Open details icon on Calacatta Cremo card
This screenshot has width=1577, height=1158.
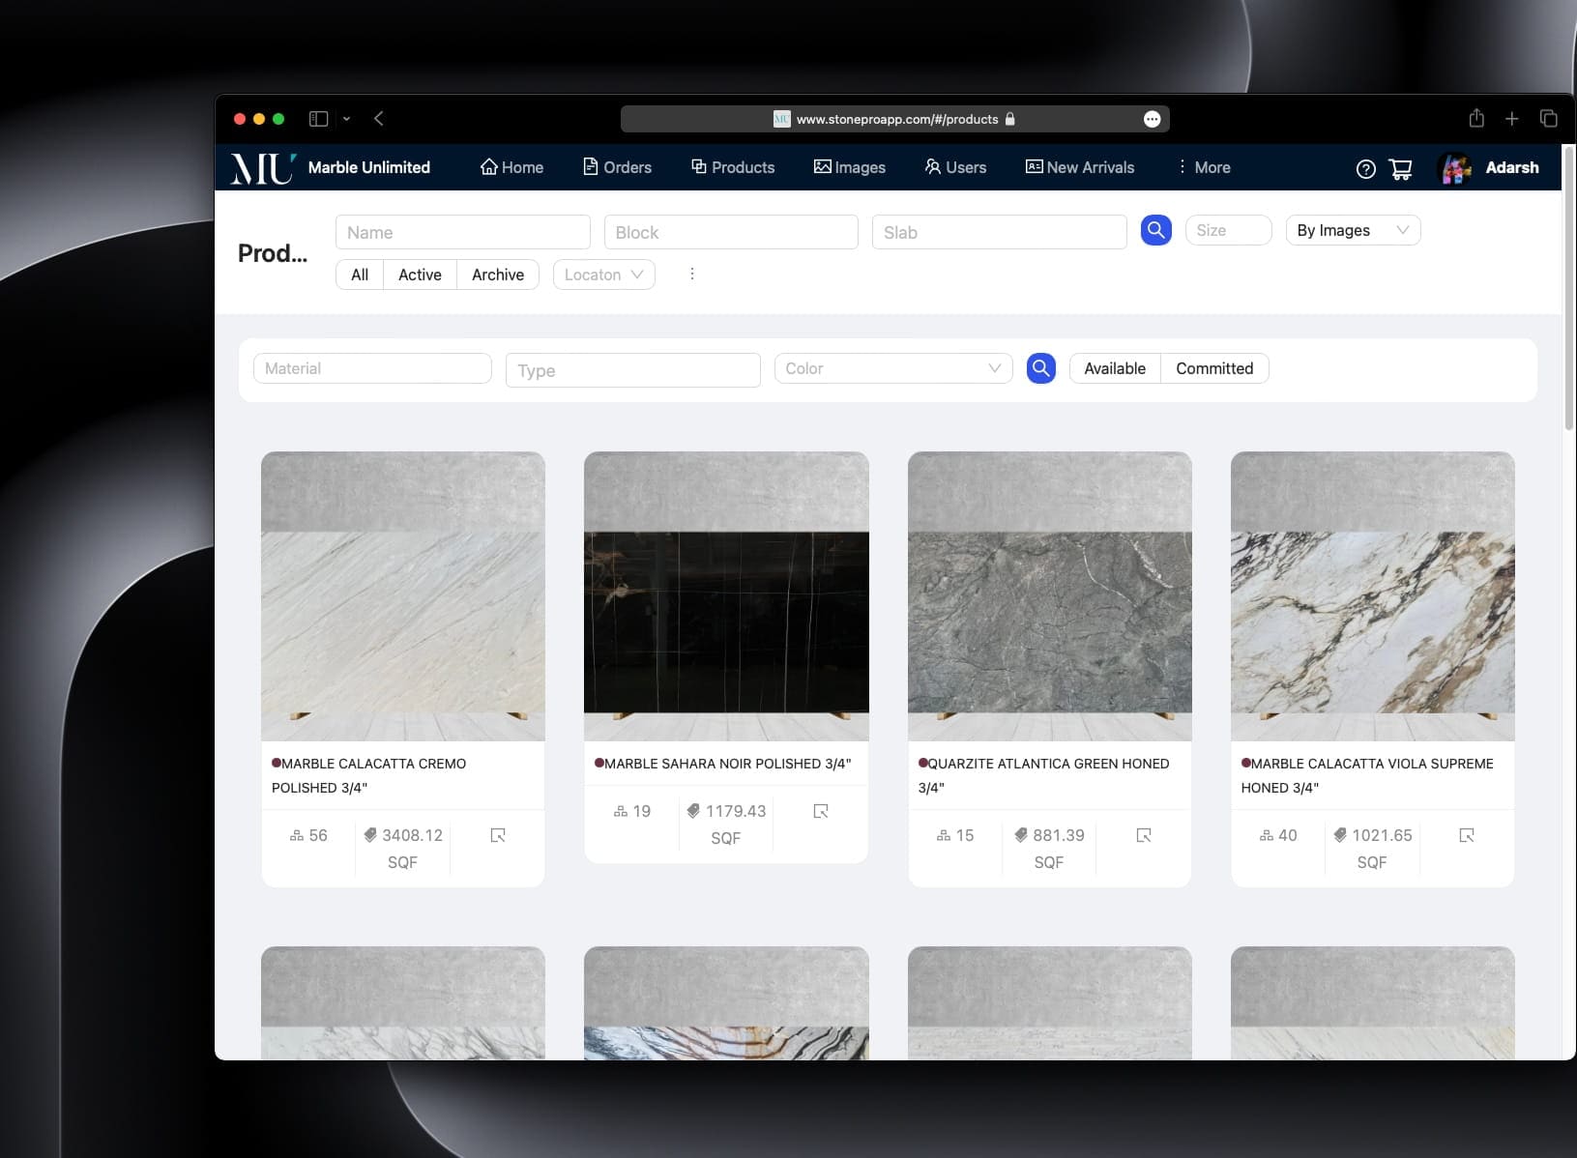pyautogui.click(x=498, y=835)
